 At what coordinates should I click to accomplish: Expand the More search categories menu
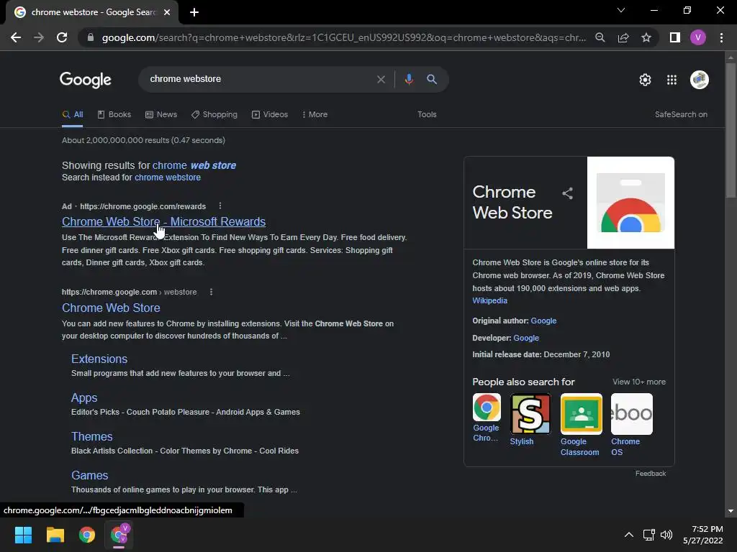coord(315,114)
